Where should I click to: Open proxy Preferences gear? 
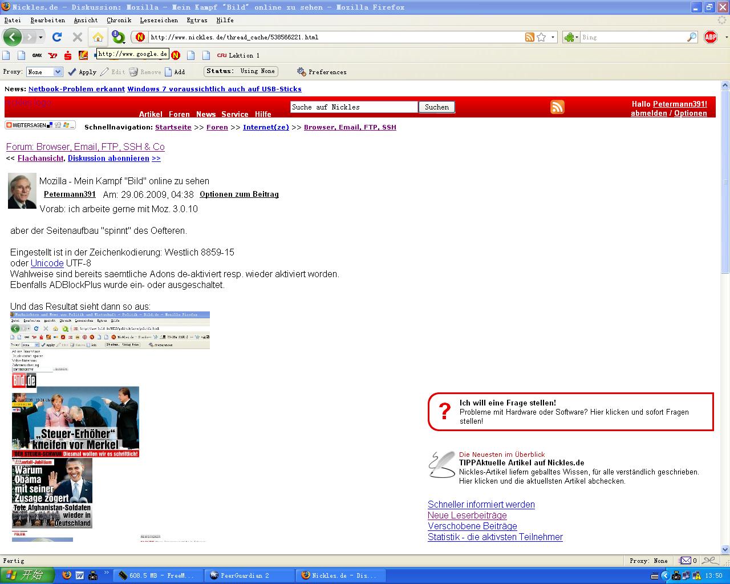point(322,72)
